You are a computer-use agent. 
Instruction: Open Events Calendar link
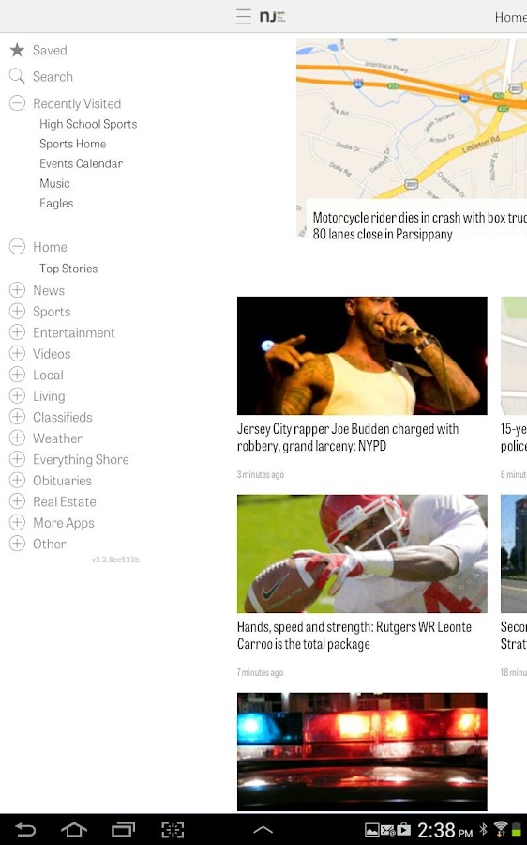pyautogui.click(x=81, y=163)
